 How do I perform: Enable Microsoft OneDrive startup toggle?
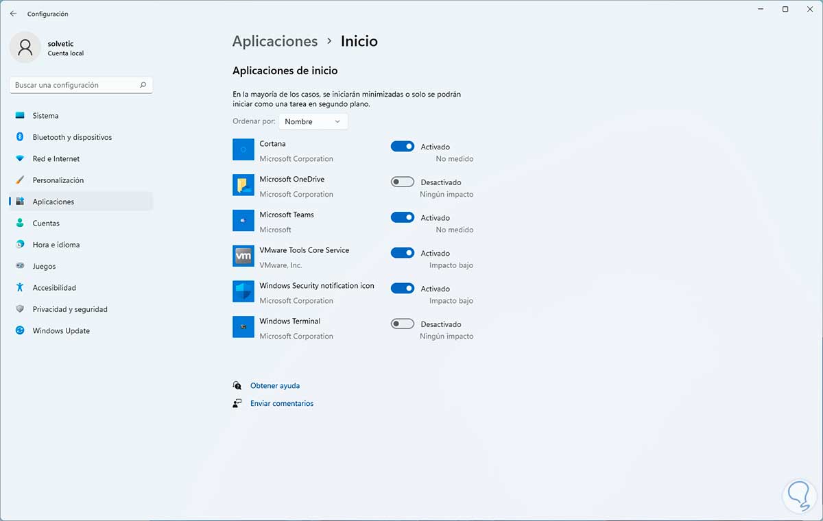point(403,182)
